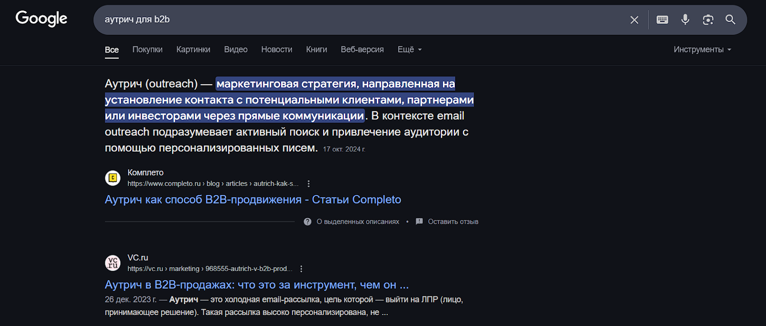Click into the search input field
The height and width of the screenshot is (326, 766).
pyautogui.click(x=359, y=20)
